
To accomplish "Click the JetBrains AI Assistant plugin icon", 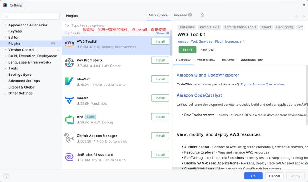I will coord(69,157).
